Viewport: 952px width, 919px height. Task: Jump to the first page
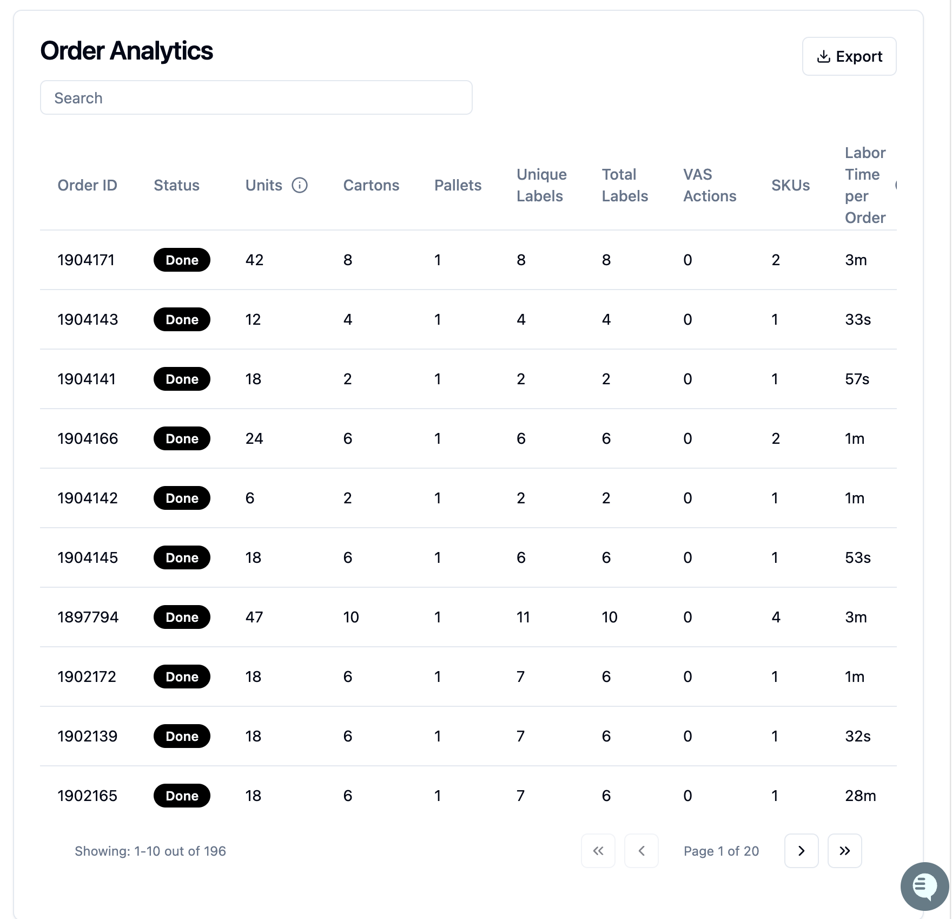[x=598, y=851]
